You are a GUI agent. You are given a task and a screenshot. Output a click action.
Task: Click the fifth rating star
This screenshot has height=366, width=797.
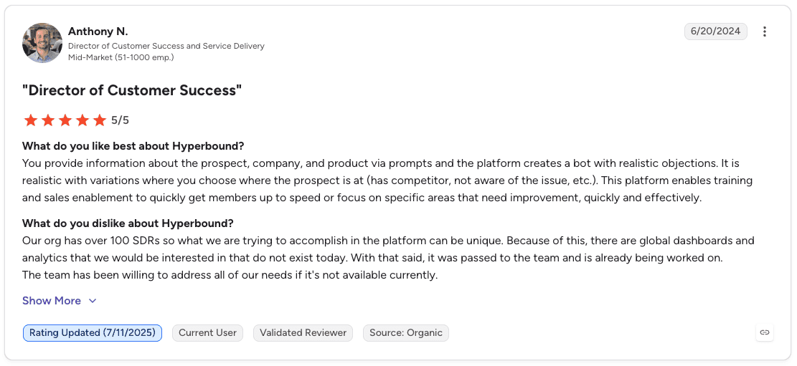click(x=100, y=120)
